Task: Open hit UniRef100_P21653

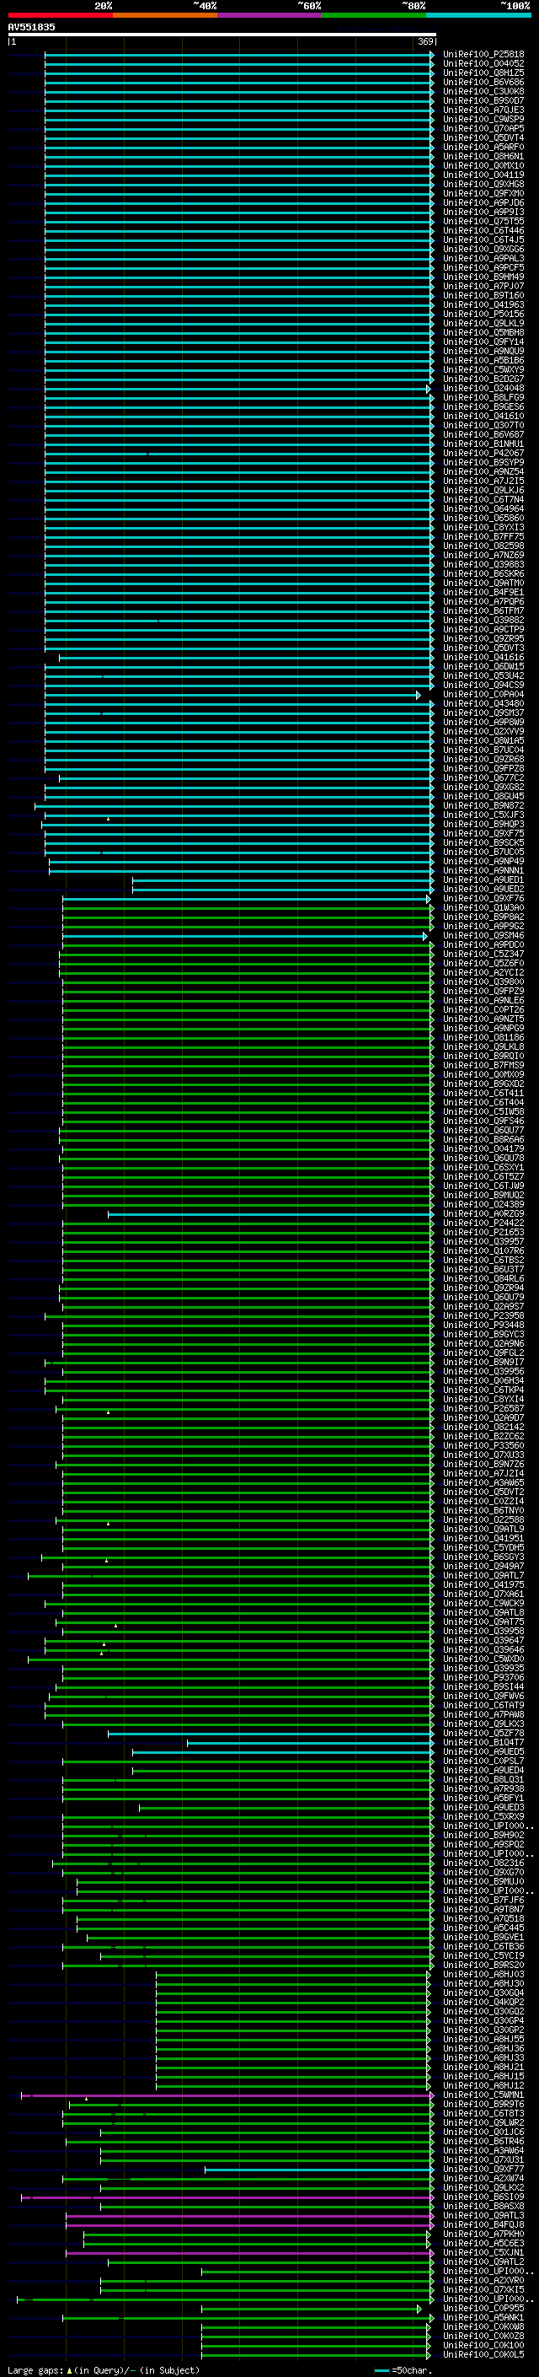Action: pos(483,1233)
